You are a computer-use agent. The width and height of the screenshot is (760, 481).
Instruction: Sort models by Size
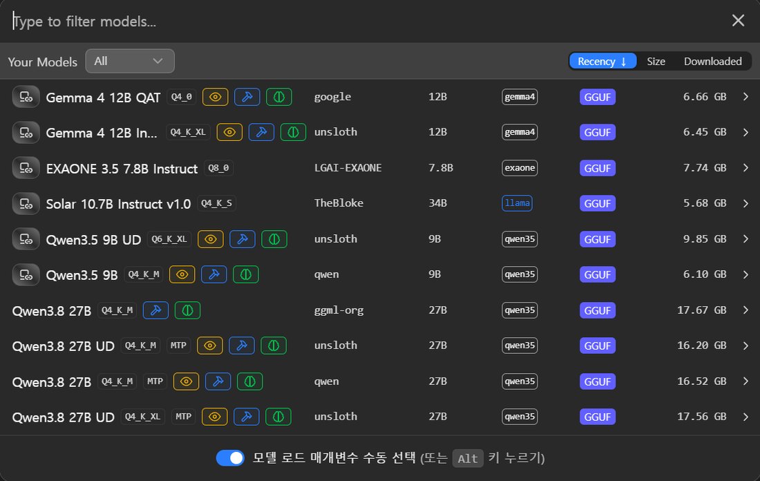pos(656,61)
